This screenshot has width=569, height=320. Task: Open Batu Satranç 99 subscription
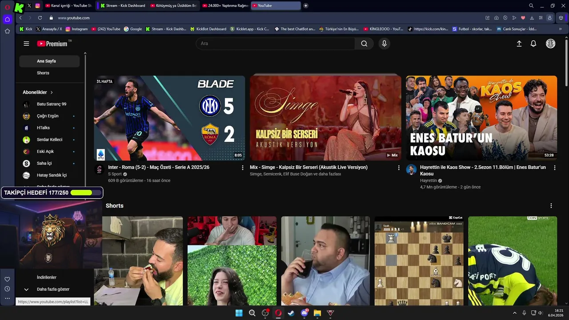pyautogui.click(x=49, y=104)
